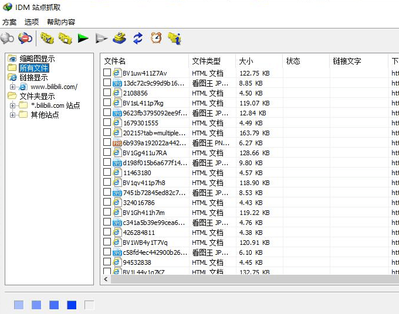Select the file row BV1qv411p7h8
Viewport: 399px width, 314px height.
click(x=251, y=183)
